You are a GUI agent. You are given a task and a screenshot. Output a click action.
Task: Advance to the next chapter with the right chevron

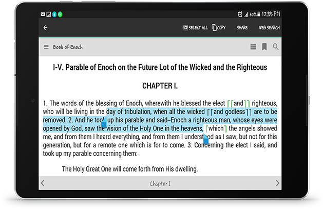(x=277, y=183)
